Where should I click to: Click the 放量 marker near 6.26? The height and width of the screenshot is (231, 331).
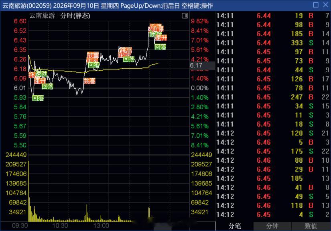click(x=93, y=55)
